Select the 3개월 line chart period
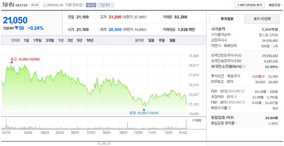 click(50, 40)
